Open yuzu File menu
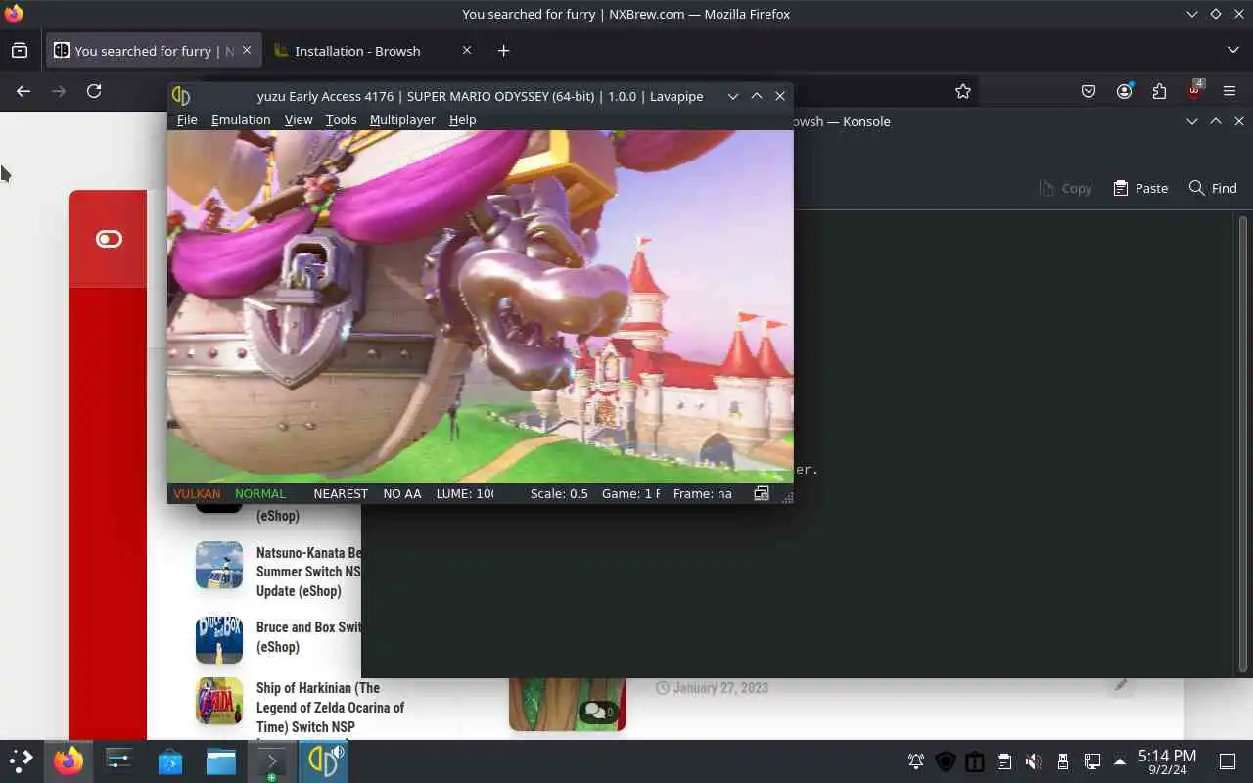 pos(187,119)
